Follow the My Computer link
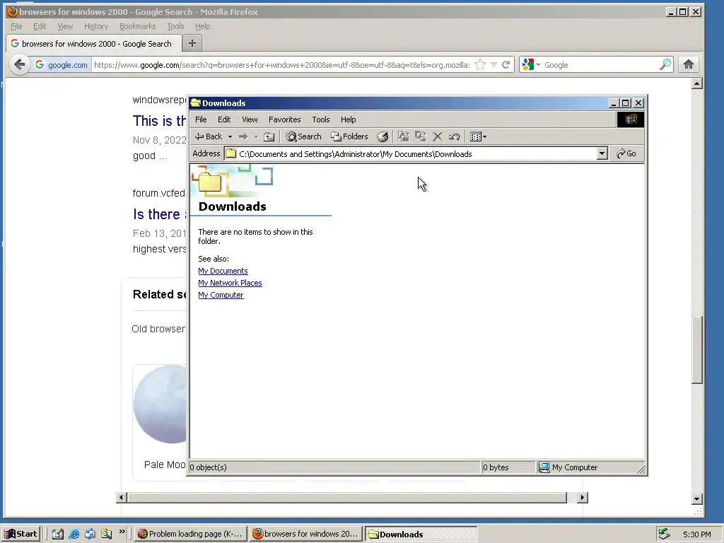The image size is (724, 543). [221, 295]
